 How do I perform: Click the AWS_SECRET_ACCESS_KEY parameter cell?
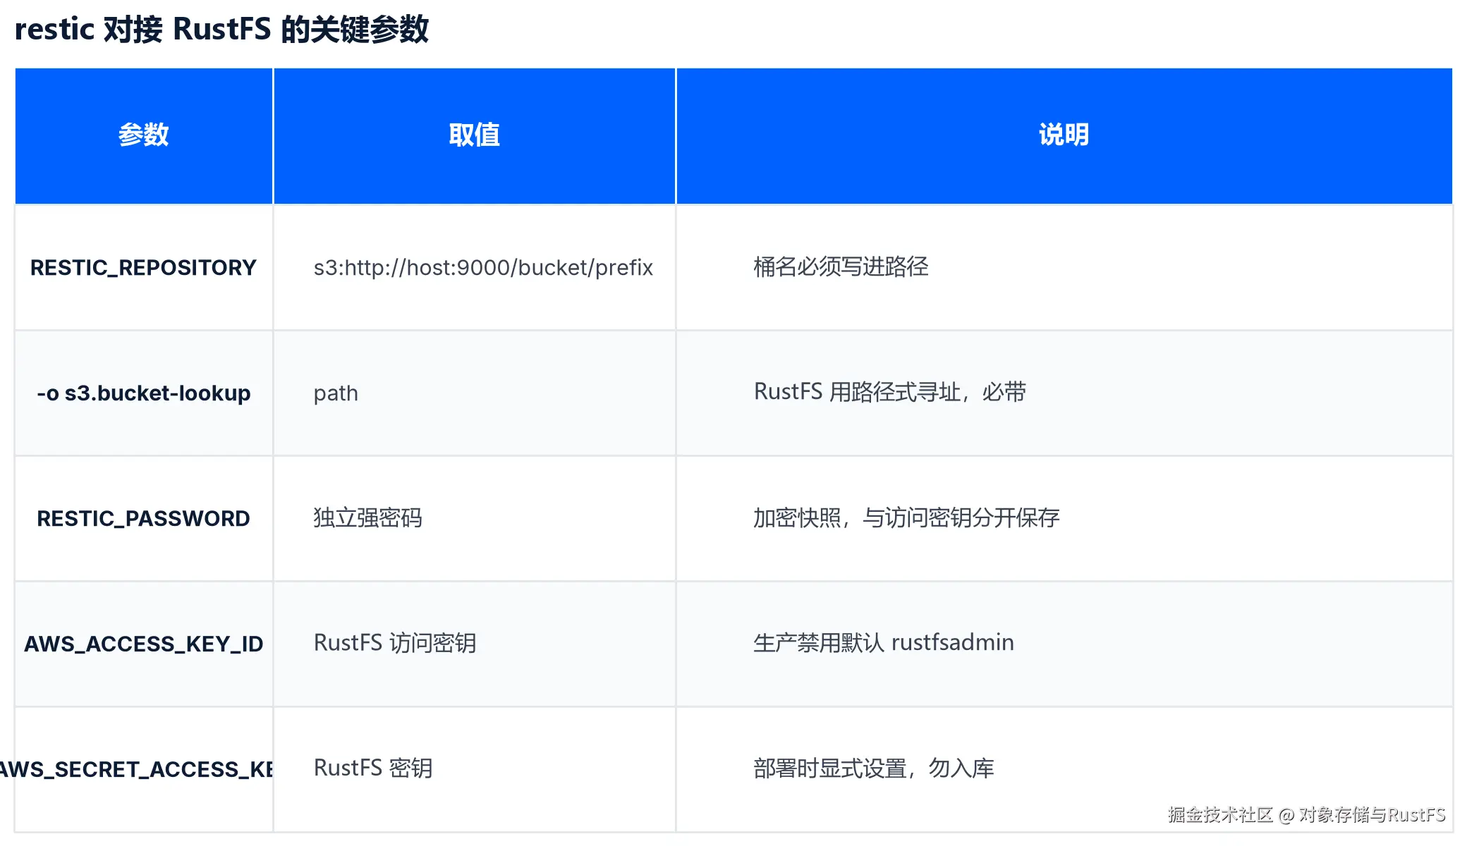(x=144, y=770)
